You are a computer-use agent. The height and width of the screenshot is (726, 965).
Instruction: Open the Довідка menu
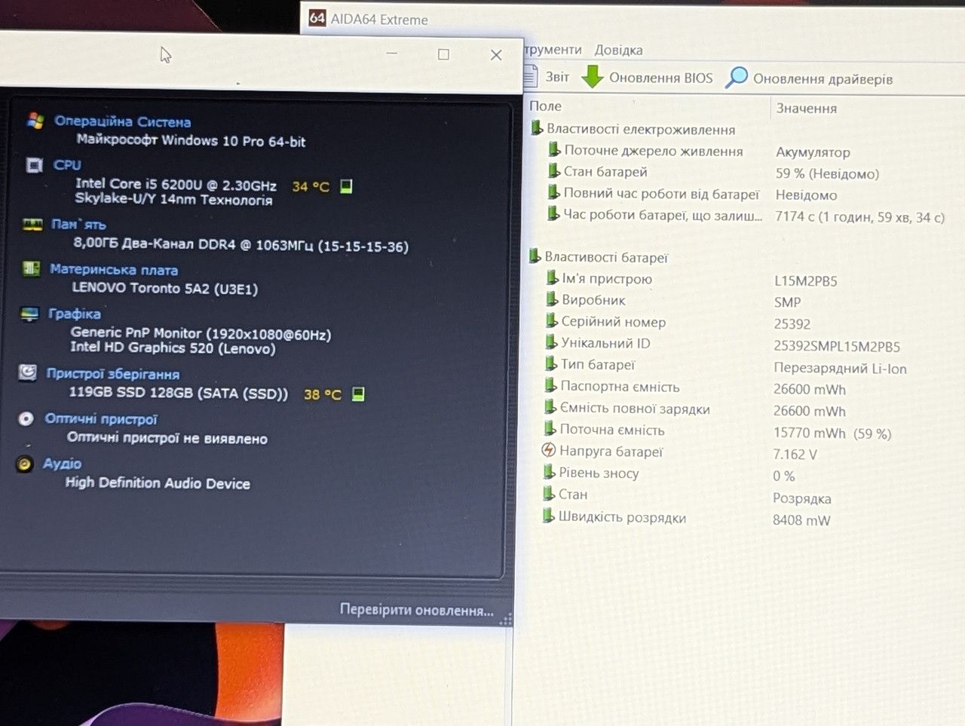[618, 50]
